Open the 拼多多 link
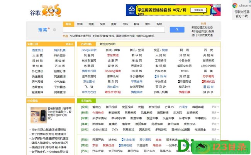This screenshot has width=251, height=155. pos(208,92)
